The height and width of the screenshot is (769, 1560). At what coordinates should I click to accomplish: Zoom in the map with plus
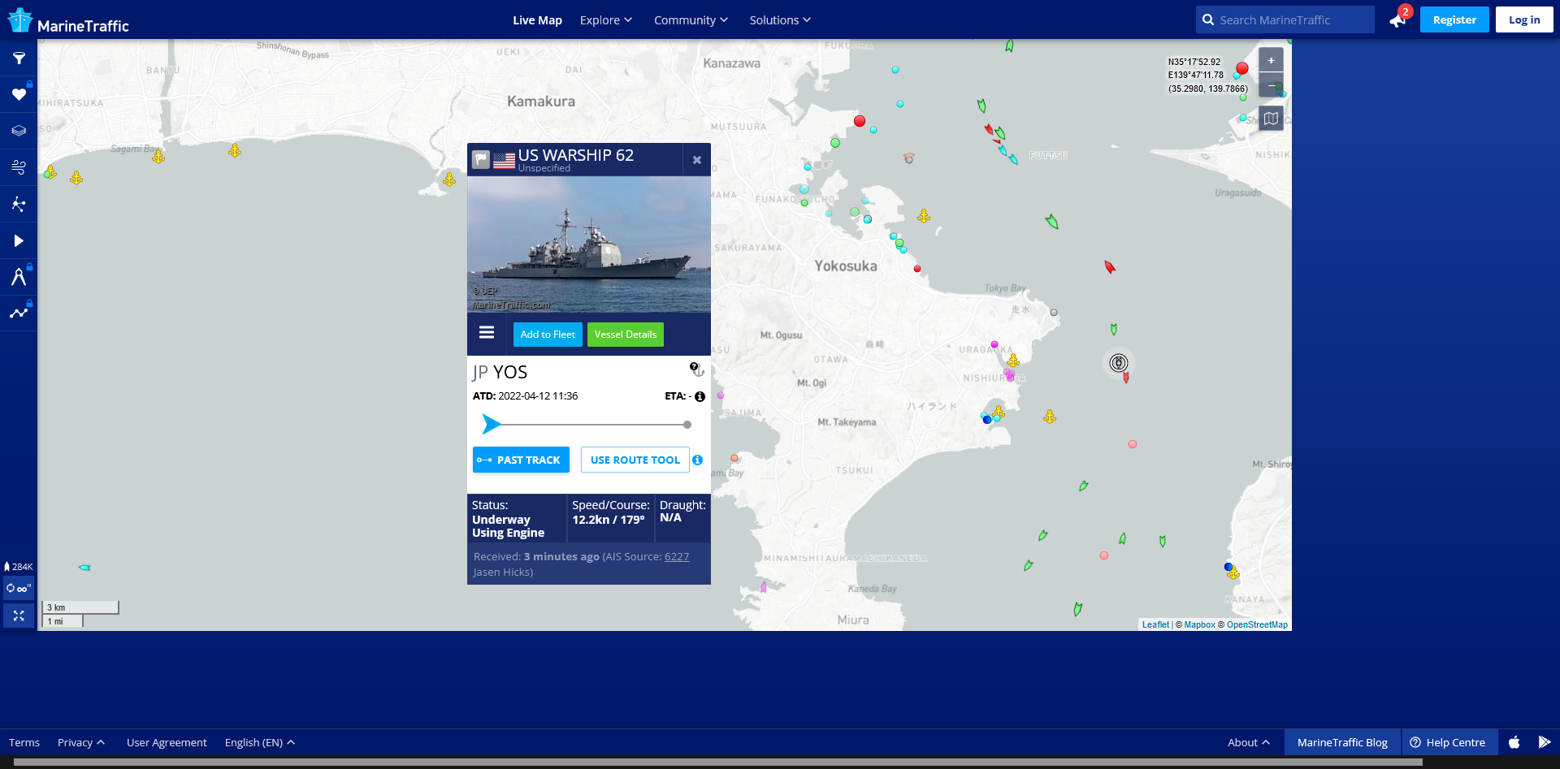(1272, 60)
